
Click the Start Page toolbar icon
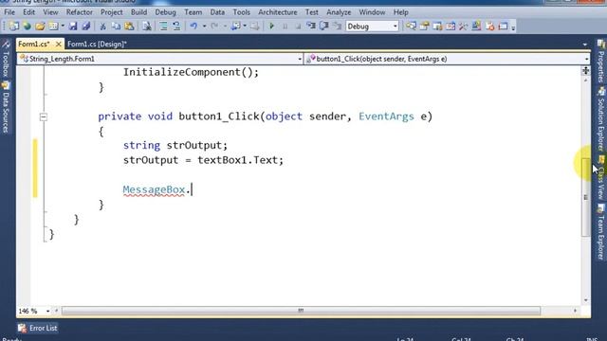[x=476, y=27]
